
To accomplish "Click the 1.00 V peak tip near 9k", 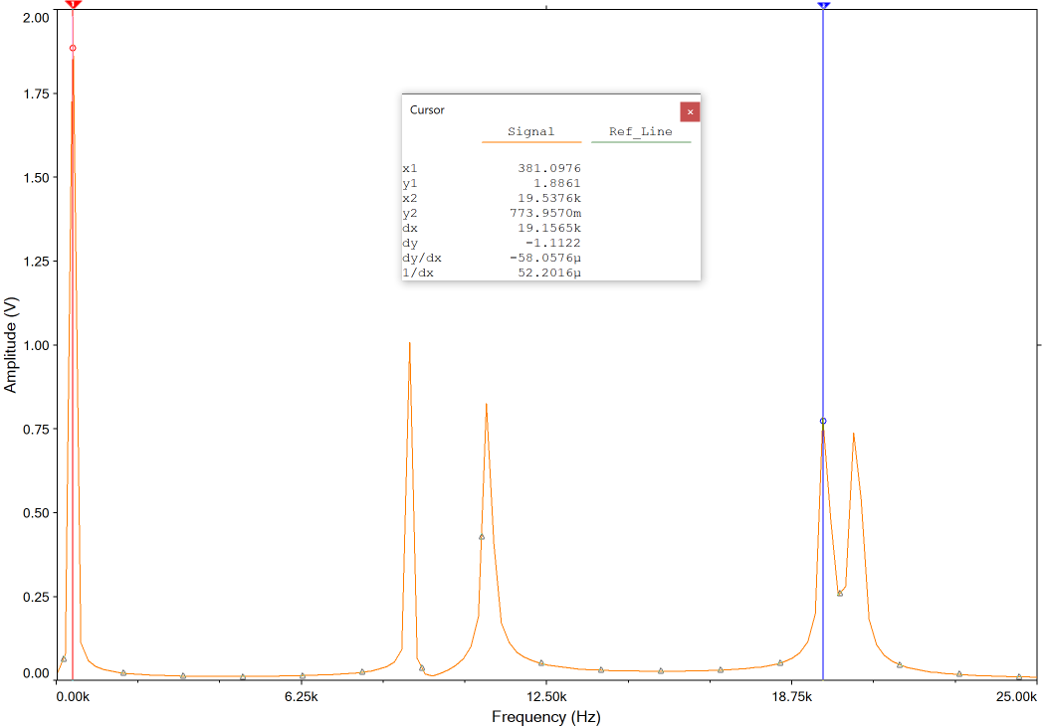I will click(x=409, y=343).
